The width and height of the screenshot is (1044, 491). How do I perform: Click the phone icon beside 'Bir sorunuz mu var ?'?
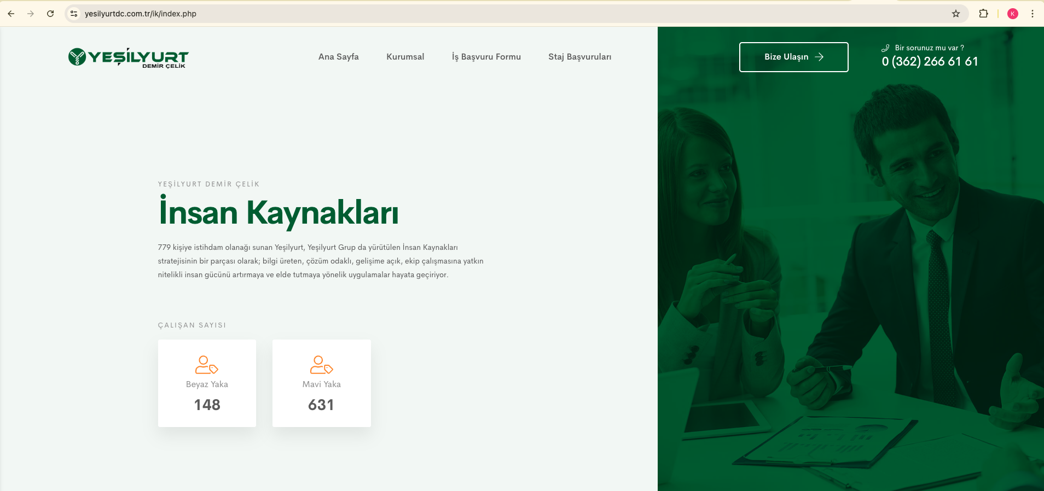coord(885,48)
